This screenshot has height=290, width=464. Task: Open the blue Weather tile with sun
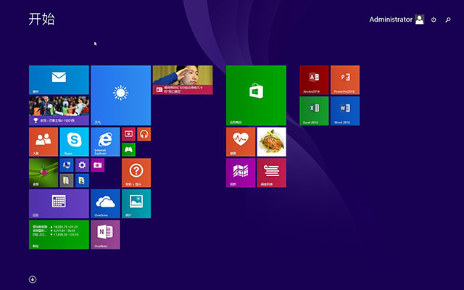coord(121,95)
